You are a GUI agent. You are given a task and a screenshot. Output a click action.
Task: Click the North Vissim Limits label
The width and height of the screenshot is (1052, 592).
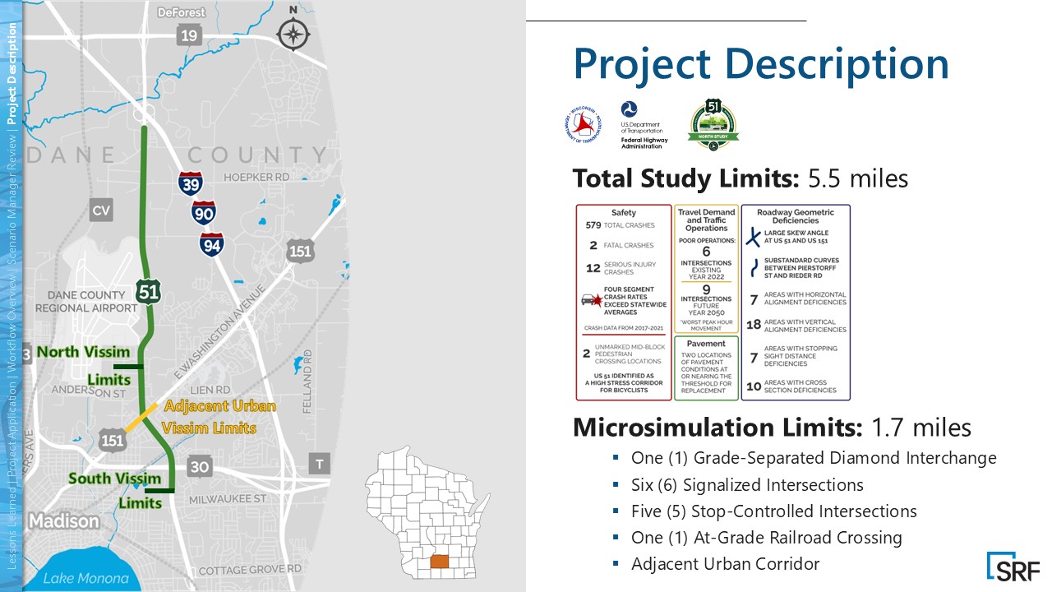(81, 365)
